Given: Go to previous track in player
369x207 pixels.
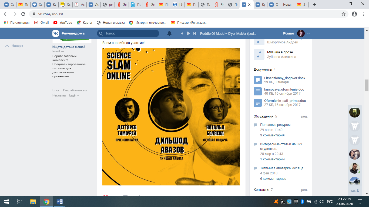Looking at the screenshot, I should tap(182, 33).
